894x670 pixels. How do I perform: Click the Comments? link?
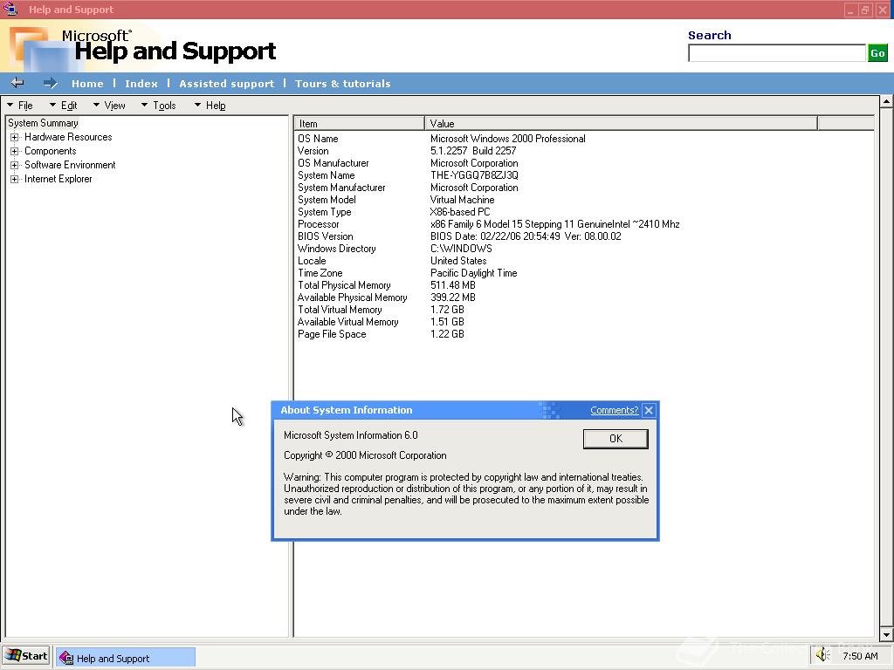pos(614,410)
